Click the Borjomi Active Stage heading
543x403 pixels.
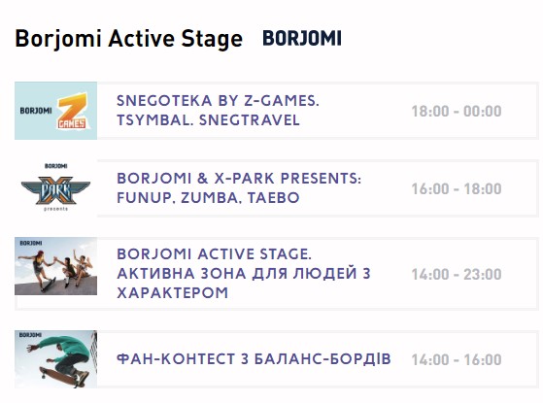coord(129,39)
